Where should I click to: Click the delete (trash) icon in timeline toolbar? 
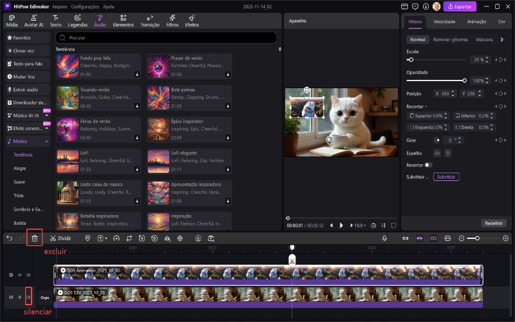(x=35, y=238)
